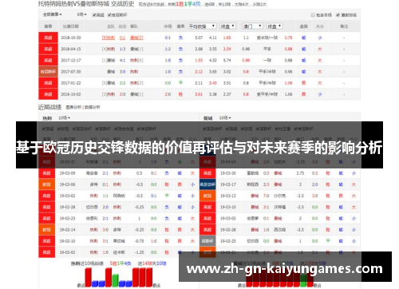399x289 pixels.
Task: Click score 2:2 in the 2017-01-22 row
Action: pos(122,83)
